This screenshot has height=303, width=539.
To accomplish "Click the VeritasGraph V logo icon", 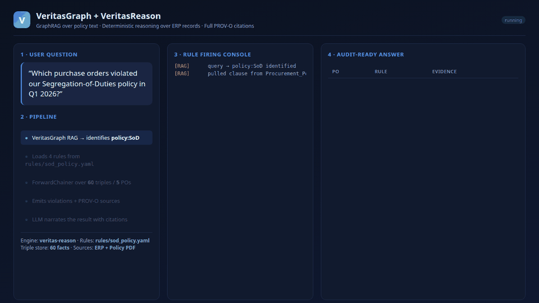I will 22,20.
